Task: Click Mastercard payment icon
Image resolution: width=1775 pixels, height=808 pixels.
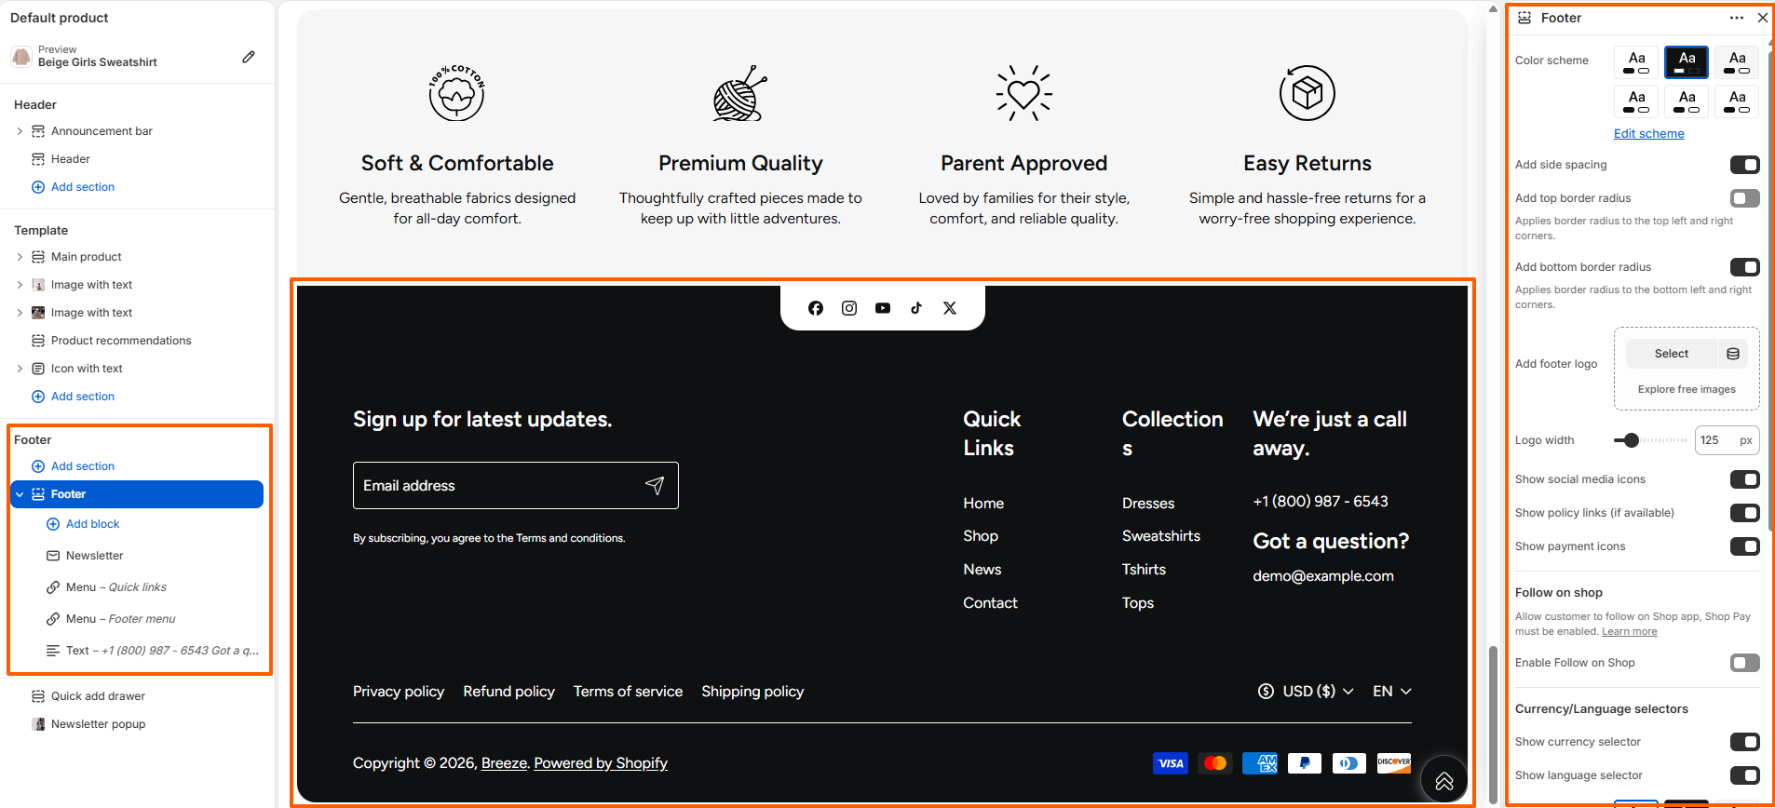Action: point(1215,763)
